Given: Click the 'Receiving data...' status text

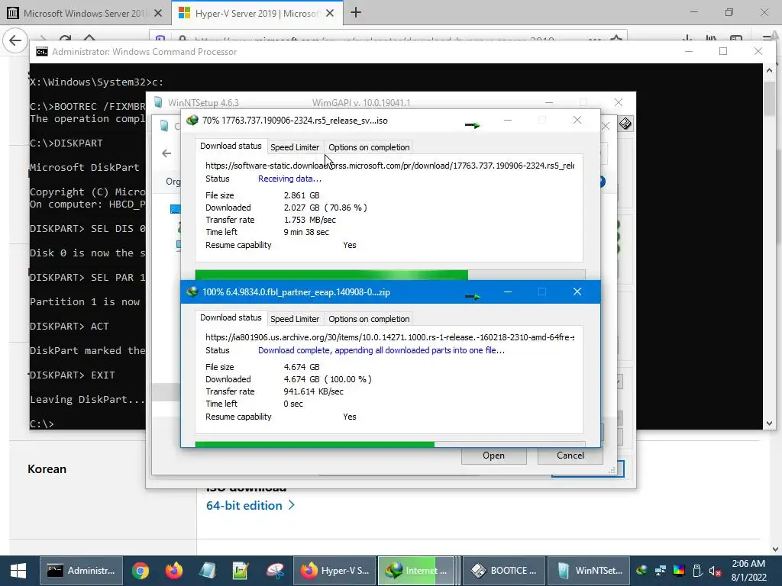Looking at the screenshot, I should (289, 179).
